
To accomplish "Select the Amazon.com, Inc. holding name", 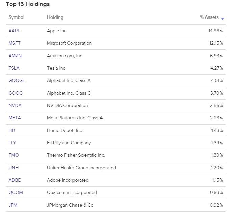I will point(65,56).
